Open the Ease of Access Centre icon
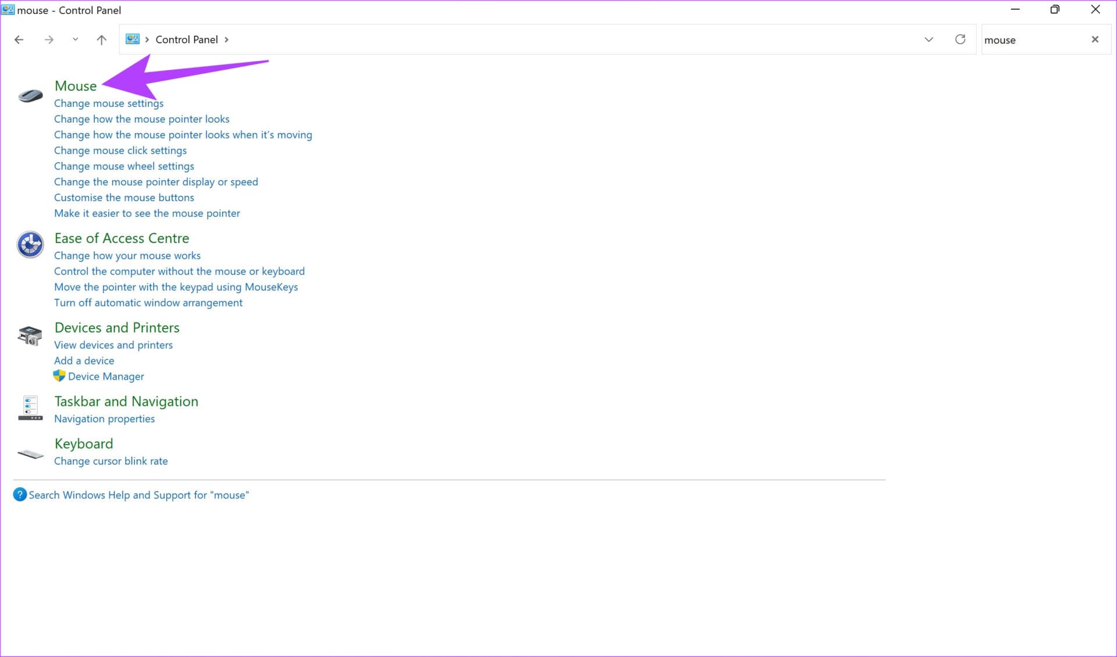 click(30, 245)
